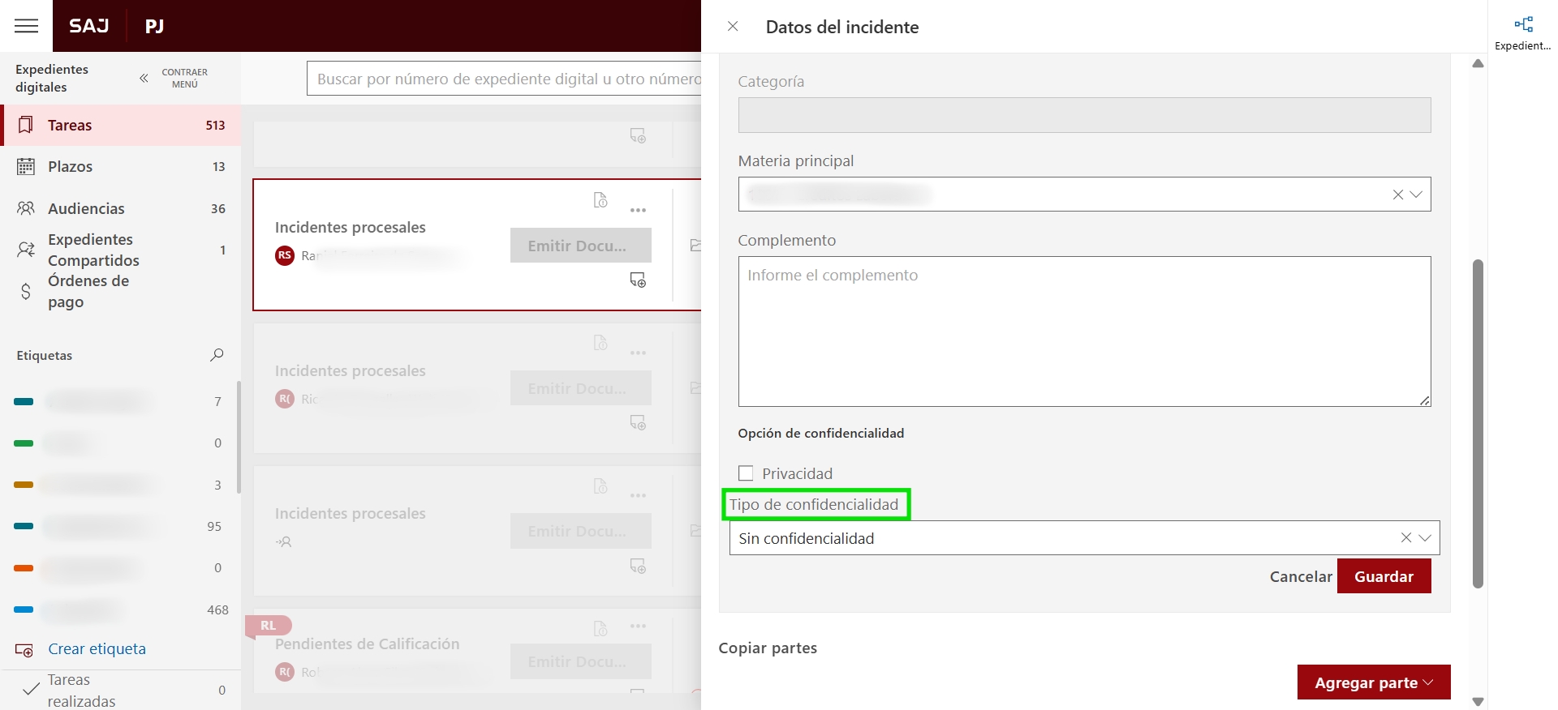Go to Audiencias in the sidebar
The image size is (1558, 710).
[x=86, y=209]
